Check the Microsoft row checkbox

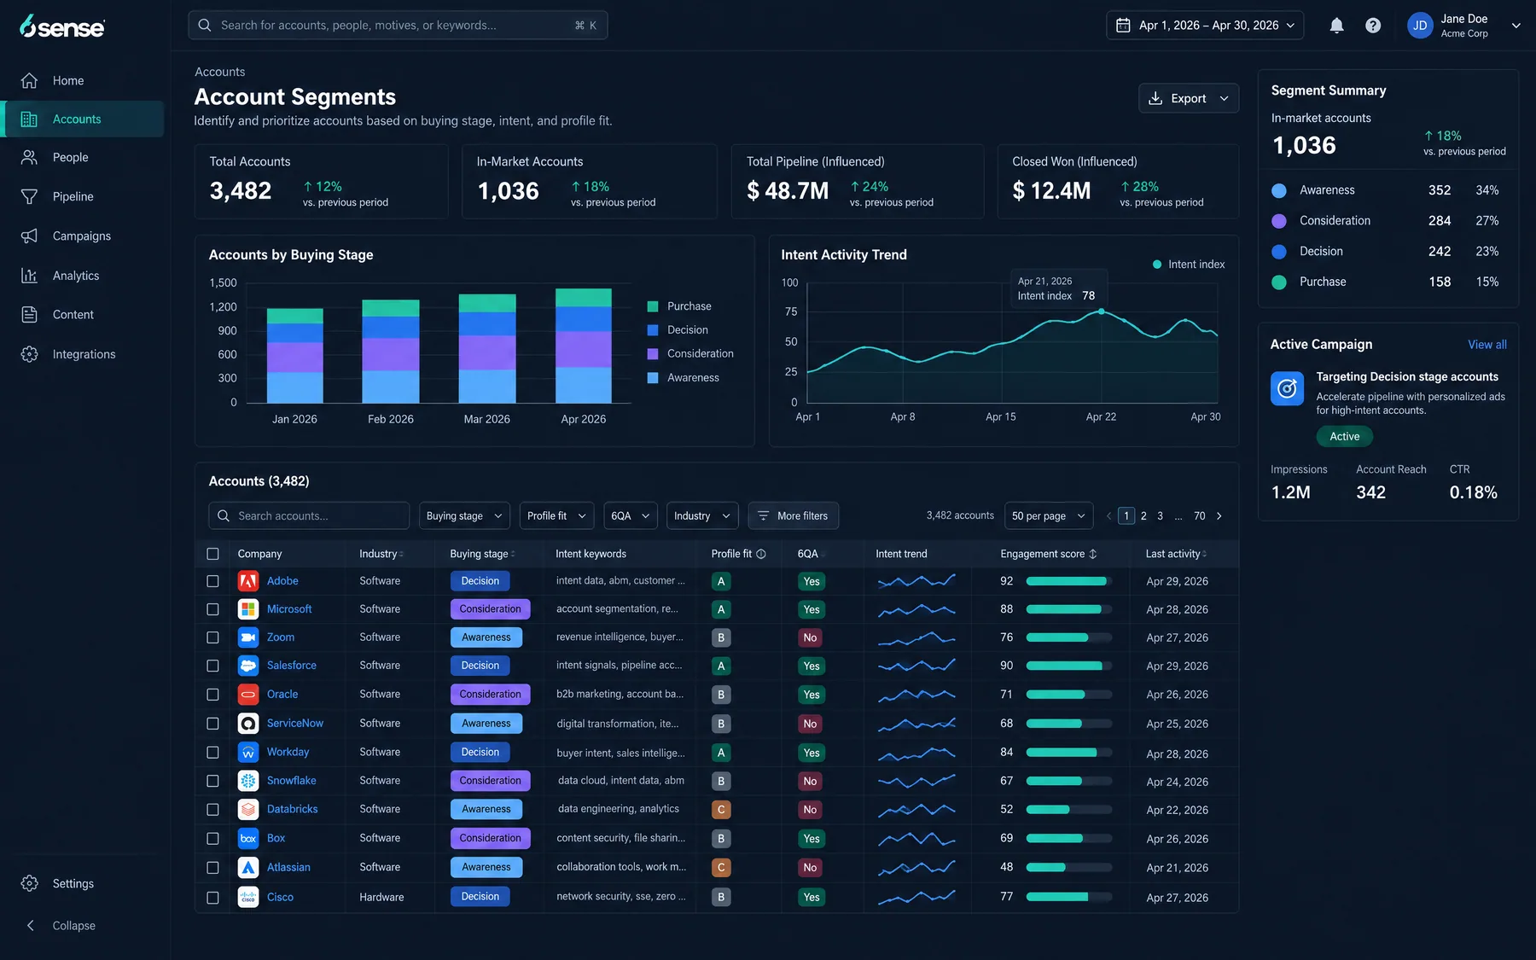pos(213,609)
